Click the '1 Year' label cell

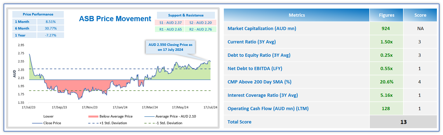click(24, 35)
